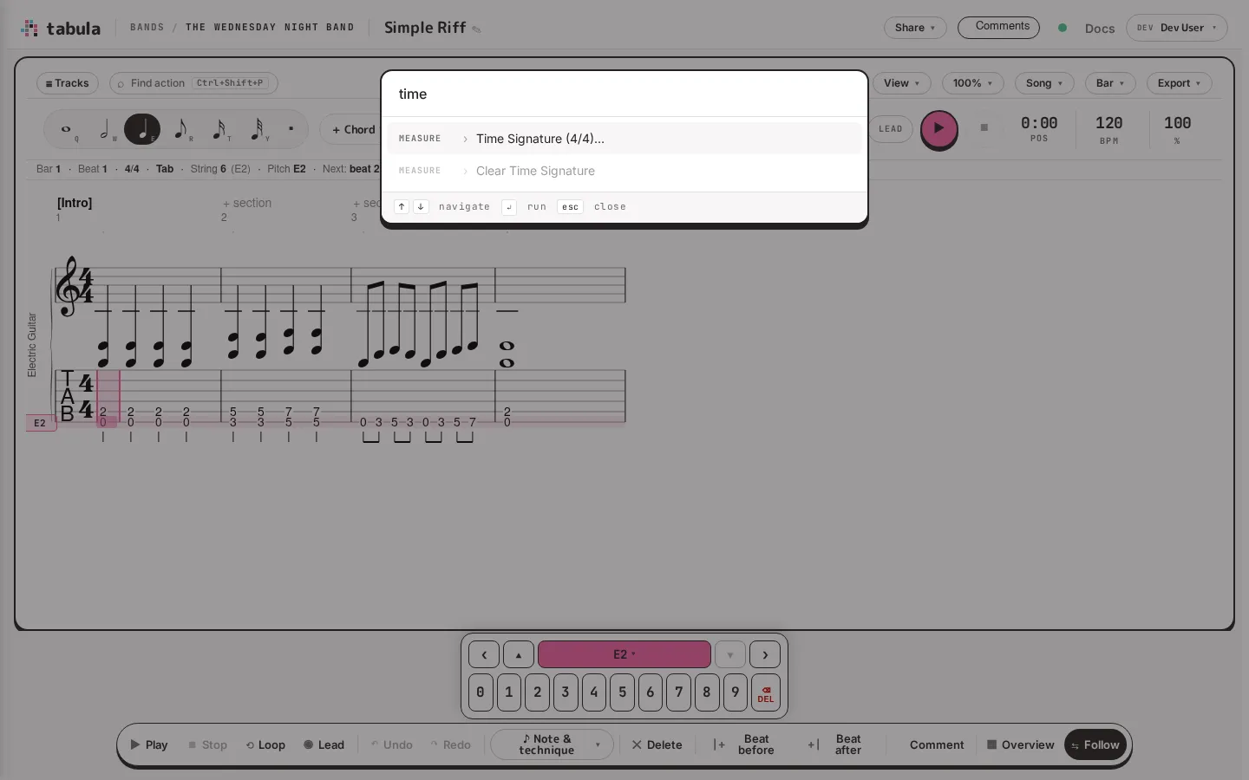The height and width of the screenshot is (780, 1249).
Task: Delete fret with the DEL key
Action: [x=766, y=693]
